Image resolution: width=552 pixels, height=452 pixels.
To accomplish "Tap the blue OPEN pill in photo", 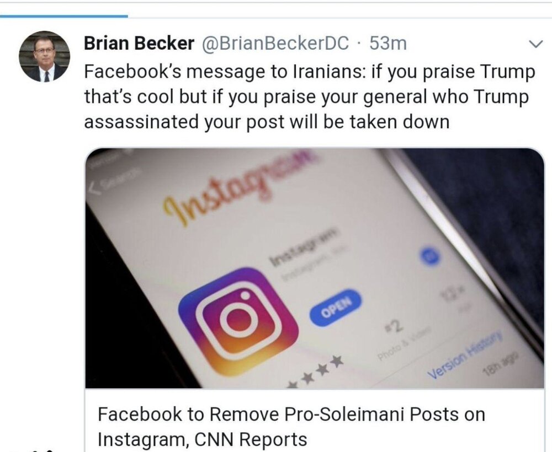I will click(x=336, y=308).
